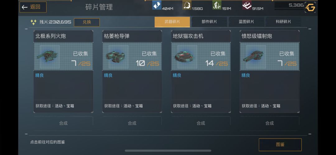Screen dimensions: 336x155
Task: Click the green deuterium resource icon
Action: (x=217, y=5)
